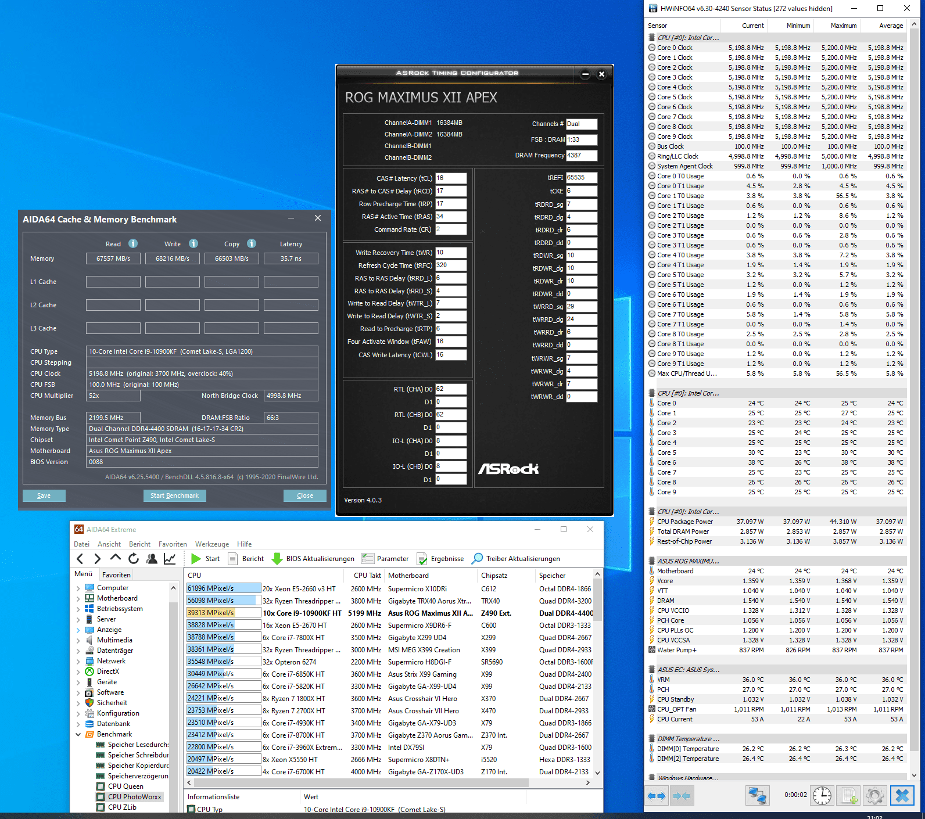Open Ergebnisse in the AIDA64 toolbar

pyautogui.click(x=440, y=559)
